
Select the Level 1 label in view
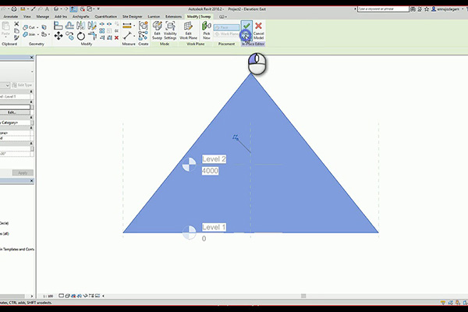(x=214, y=227)
